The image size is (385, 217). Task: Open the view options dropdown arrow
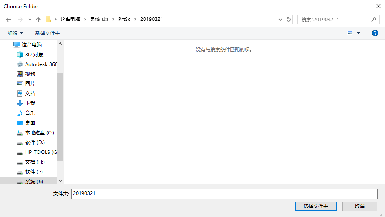coord(358,33)
